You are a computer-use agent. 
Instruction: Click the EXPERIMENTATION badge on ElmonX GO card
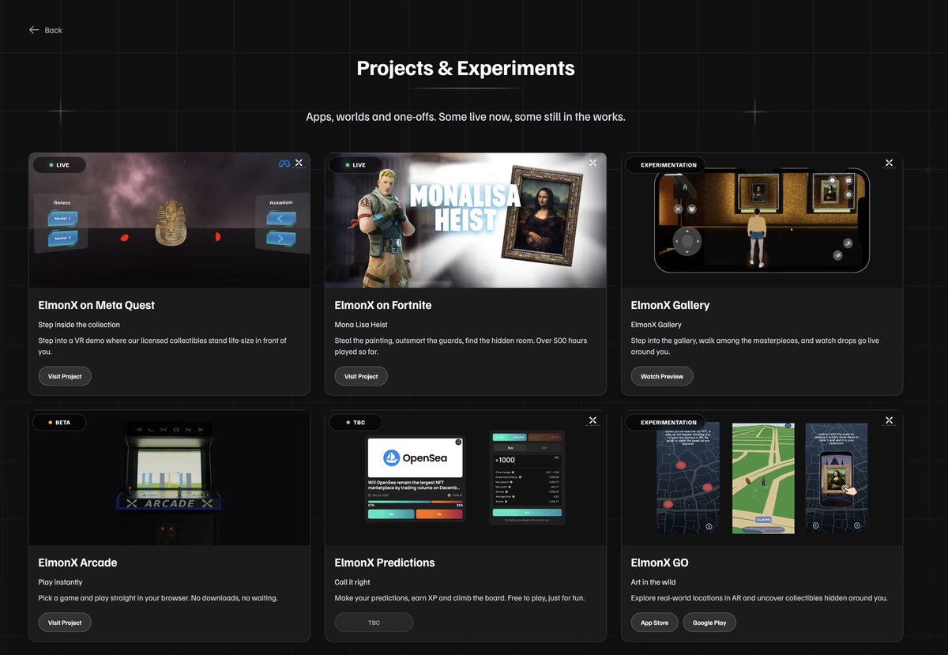click(665, 423)
